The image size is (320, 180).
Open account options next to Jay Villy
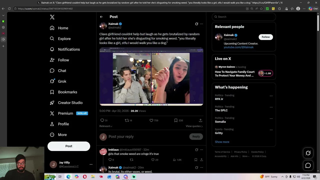coord(91,164)
